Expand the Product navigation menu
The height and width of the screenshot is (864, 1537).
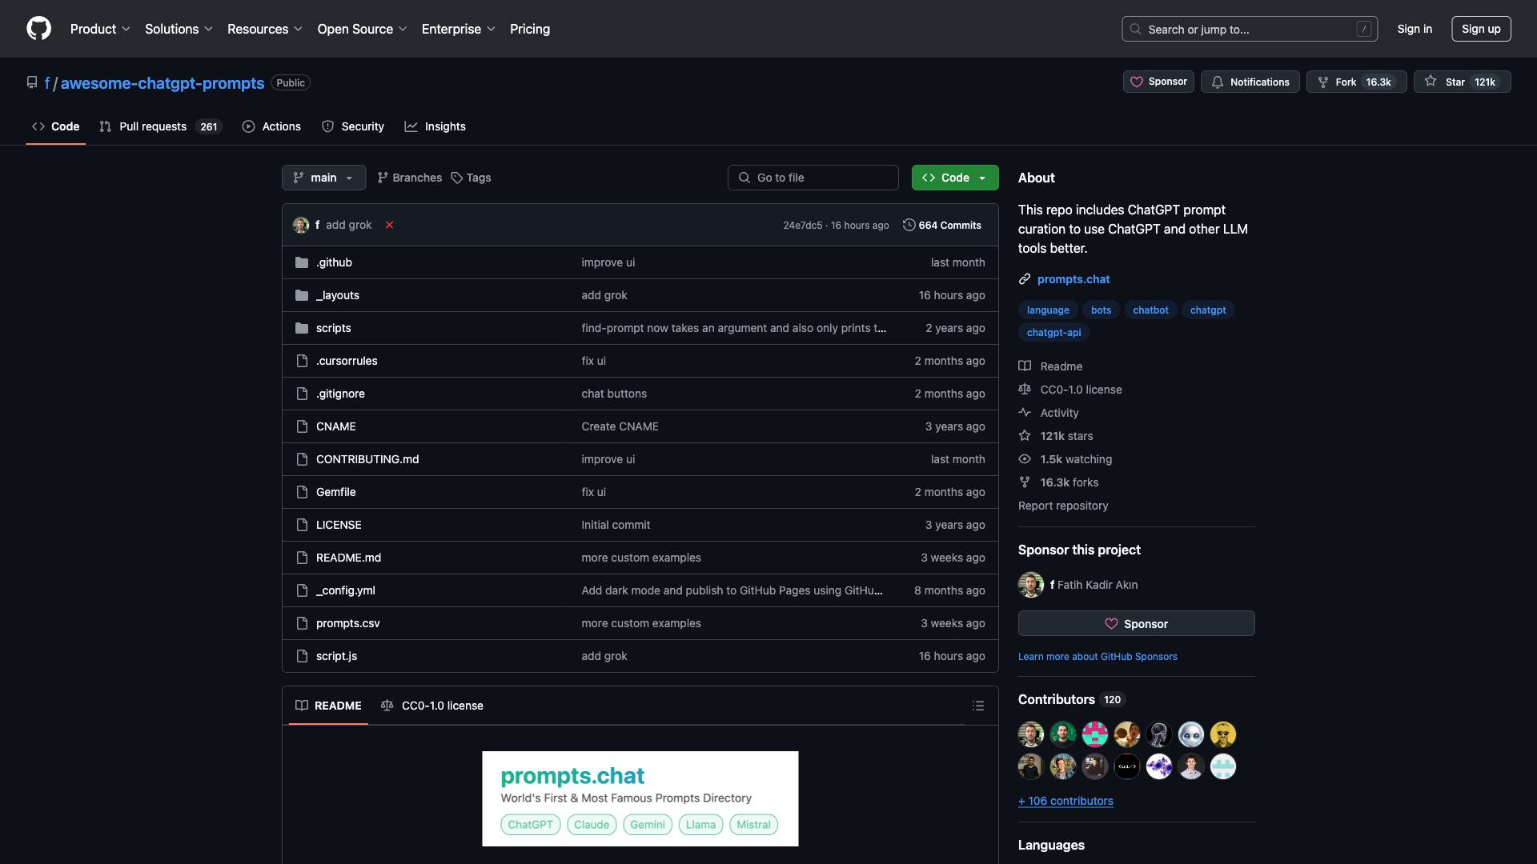click(x=100, y=29)
